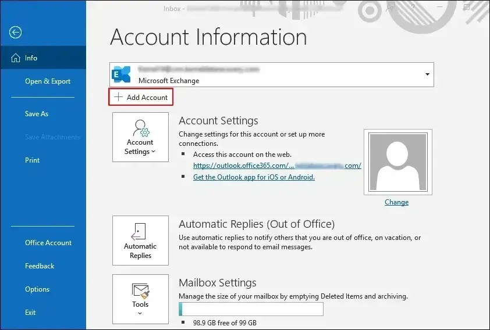The height and width of the screenshot is (330, 490).
Task: Click the '98.9 GB free of 99 GB' text
Action: pyautogui.click(x=225, y=322)
